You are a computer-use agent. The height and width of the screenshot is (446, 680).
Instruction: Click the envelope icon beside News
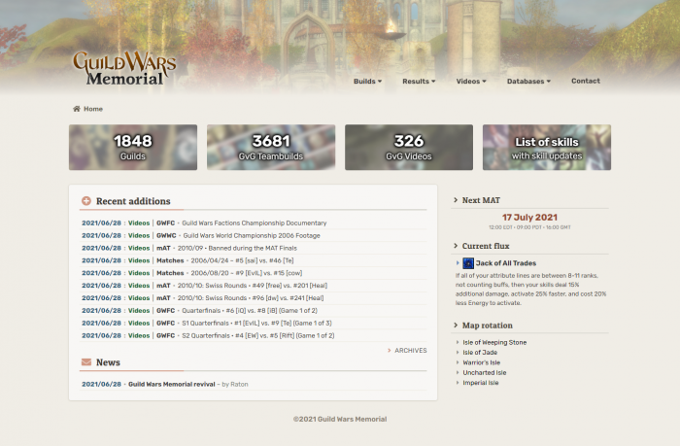(86, 362)
